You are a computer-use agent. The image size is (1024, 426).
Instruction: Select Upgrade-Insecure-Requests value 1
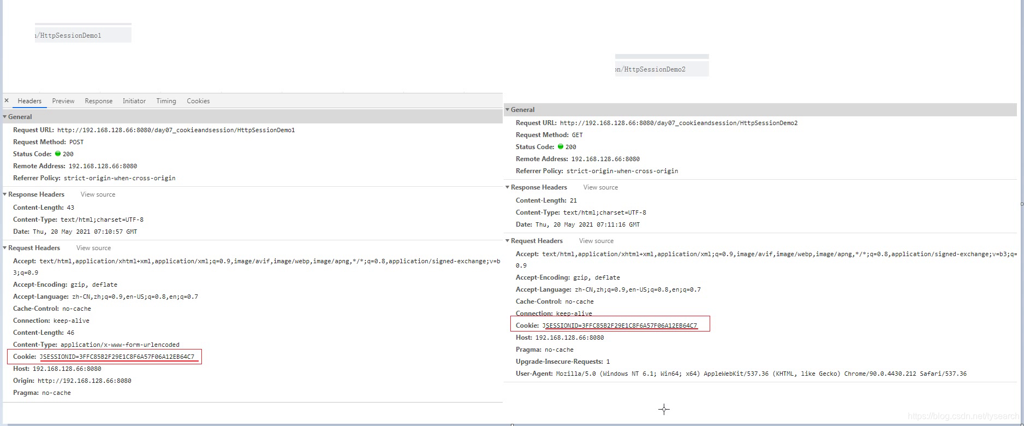608,362
